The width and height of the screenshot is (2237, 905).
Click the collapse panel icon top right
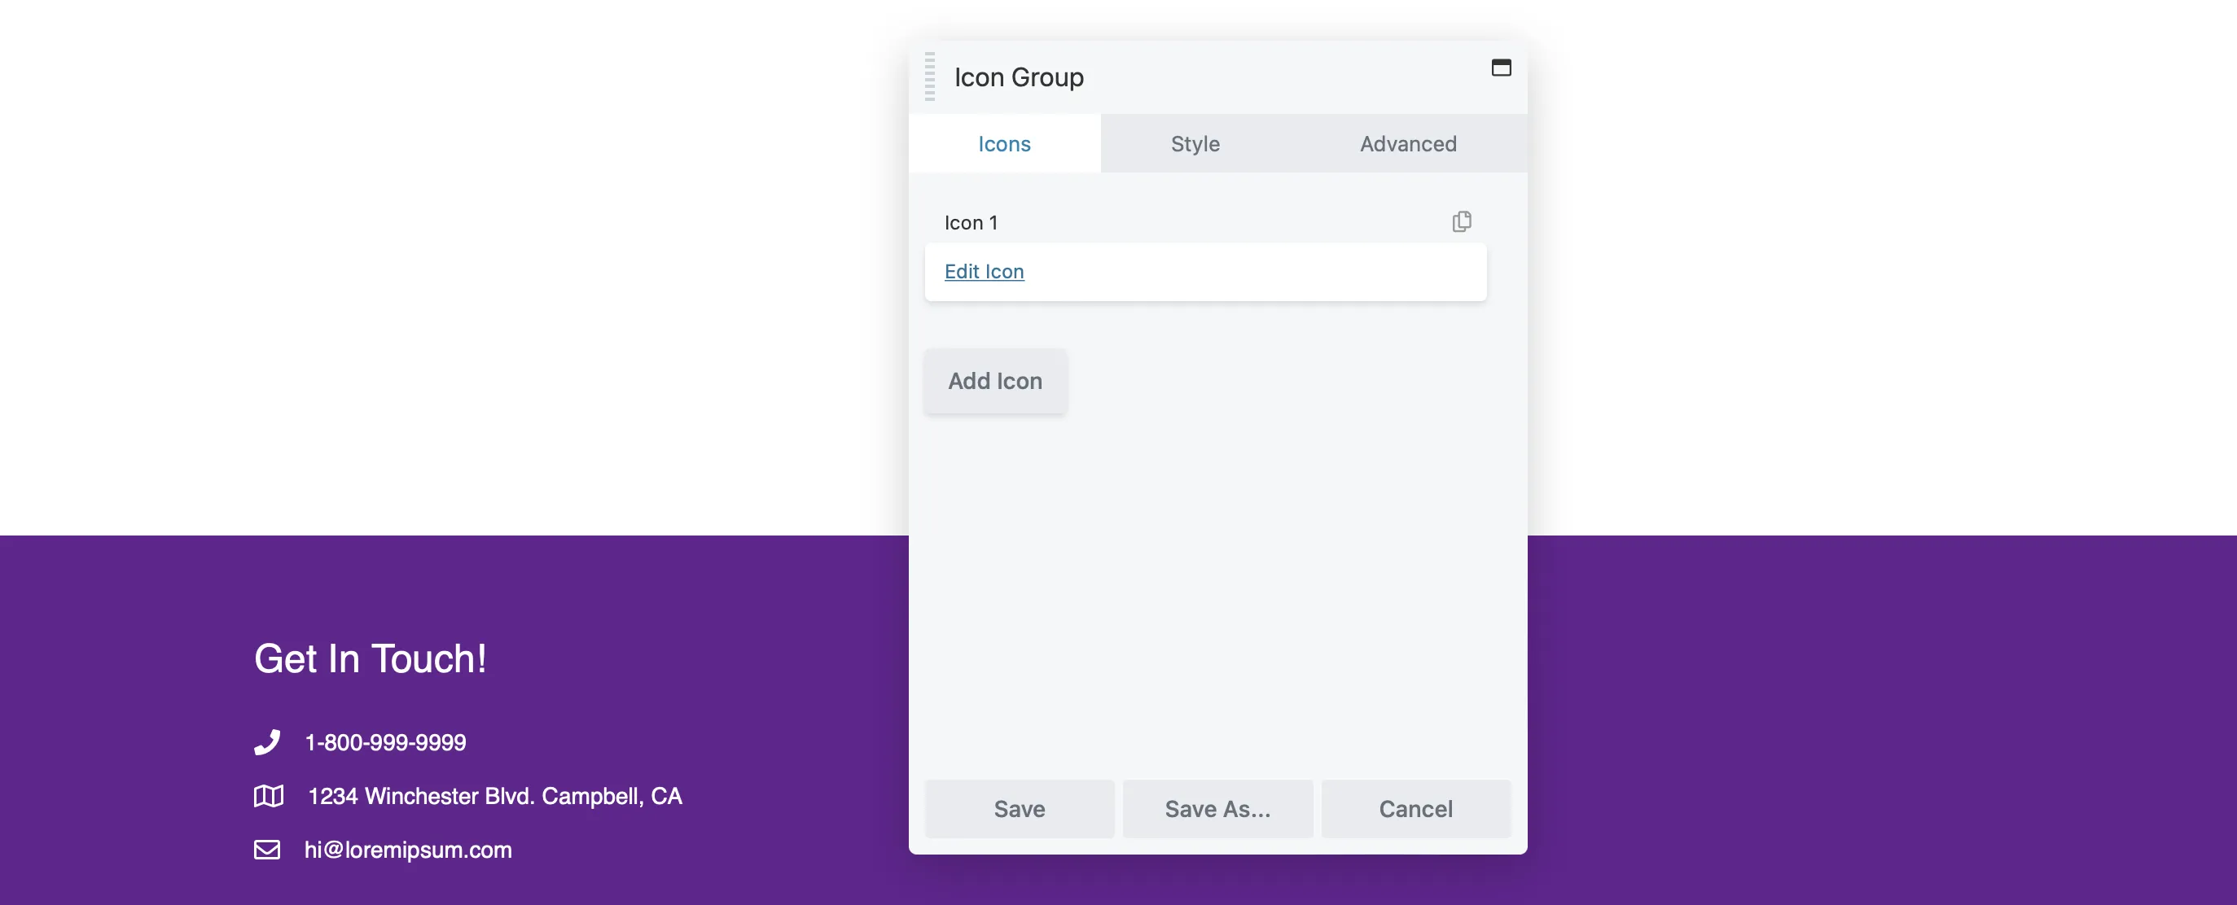(1501, 67)
